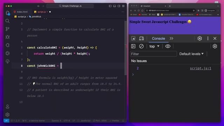Bookmark this page with the star icon
This screenshot has height=126, width=224.
(194, 10)
